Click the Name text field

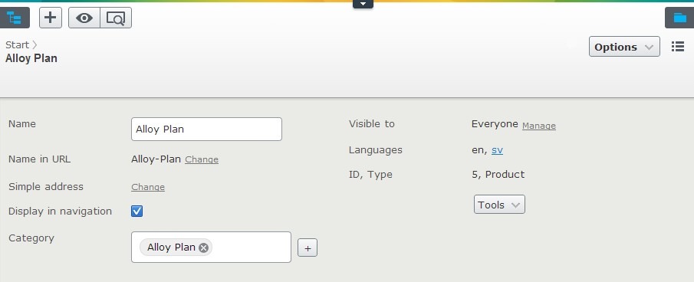pyautogui.click(x=207, y=129)
